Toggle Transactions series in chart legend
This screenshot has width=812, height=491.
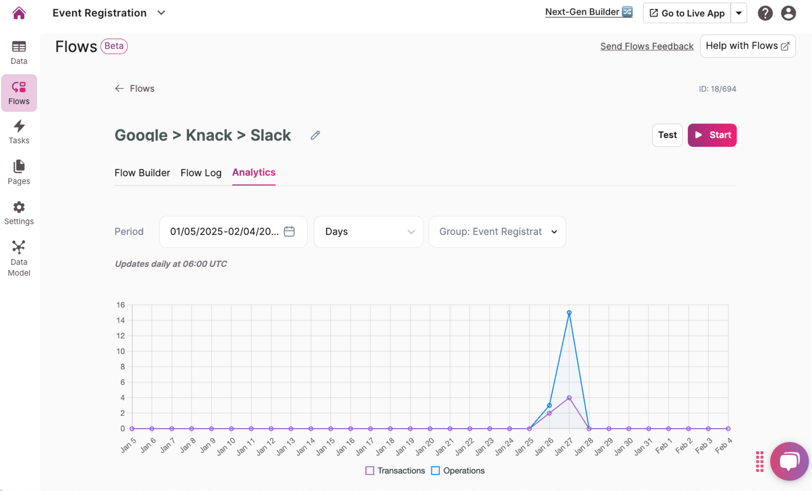[x=395, y=471]
